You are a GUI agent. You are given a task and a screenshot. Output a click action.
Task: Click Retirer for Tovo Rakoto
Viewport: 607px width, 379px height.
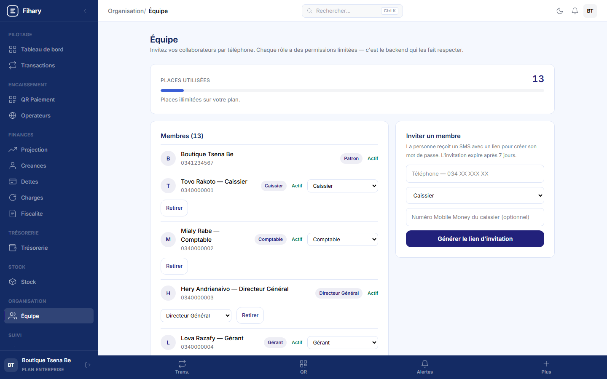tap(174, 208)
